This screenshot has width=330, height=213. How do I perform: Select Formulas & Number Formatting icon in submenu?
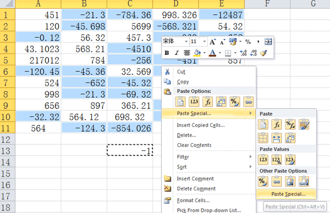[290, 125]
